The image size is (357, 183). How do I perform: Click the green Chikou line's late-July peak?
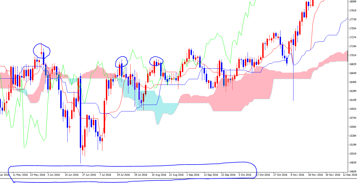pyautogui.click(x=132, y=50)
